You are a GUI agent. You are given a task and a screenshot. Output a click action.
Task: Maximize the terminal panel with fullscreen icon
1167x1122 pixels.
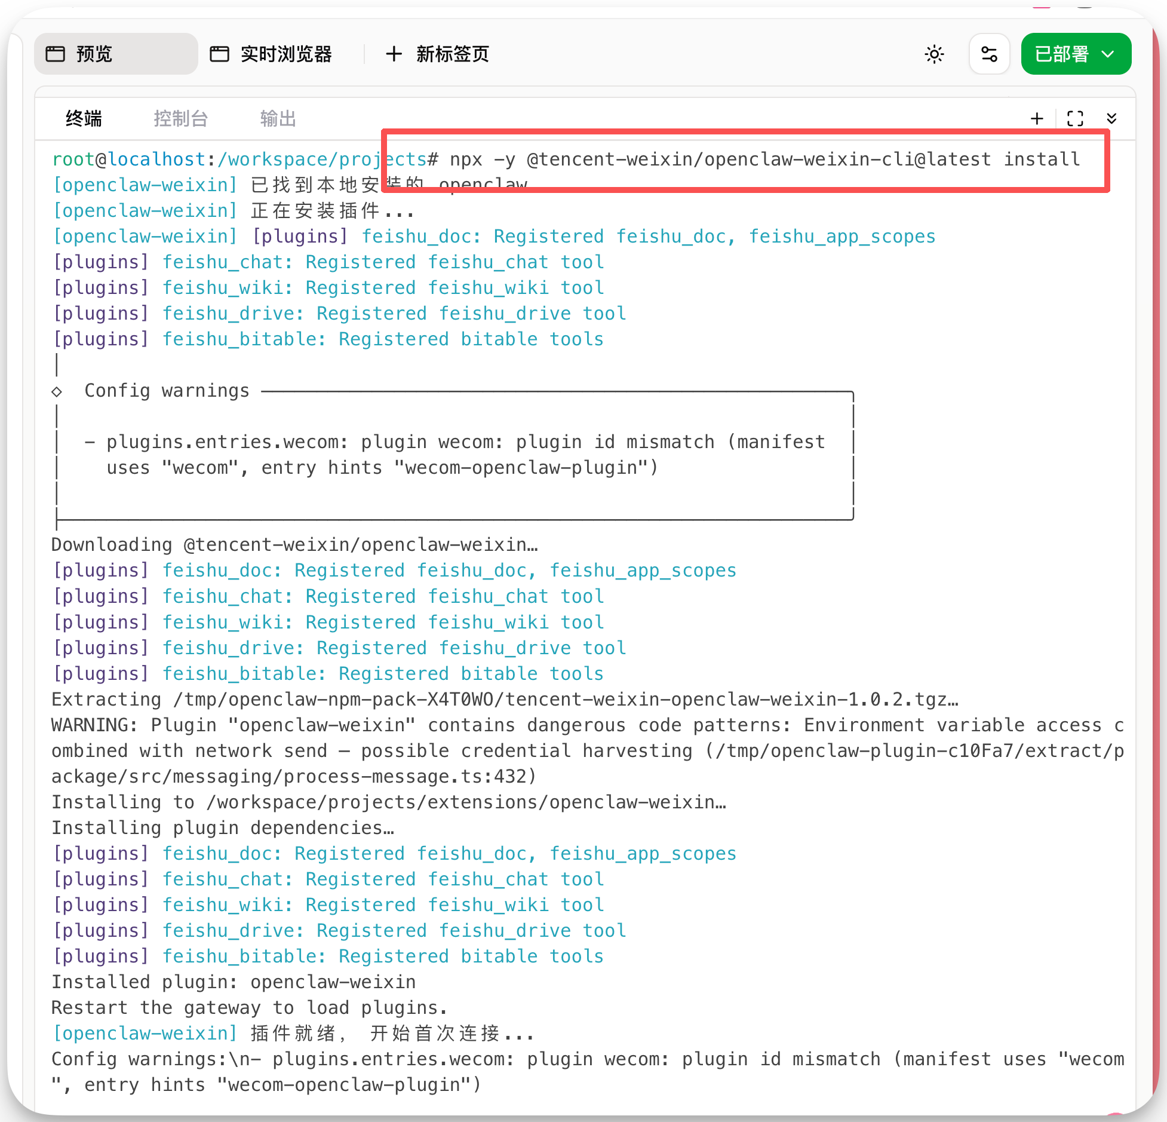click(1075, 118)
